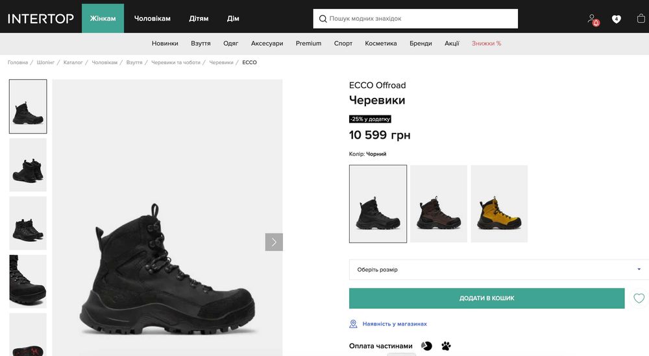The image size is (649, 356).
Task: Click the 'Додати в кошик' button
Action: pos(487,298)
